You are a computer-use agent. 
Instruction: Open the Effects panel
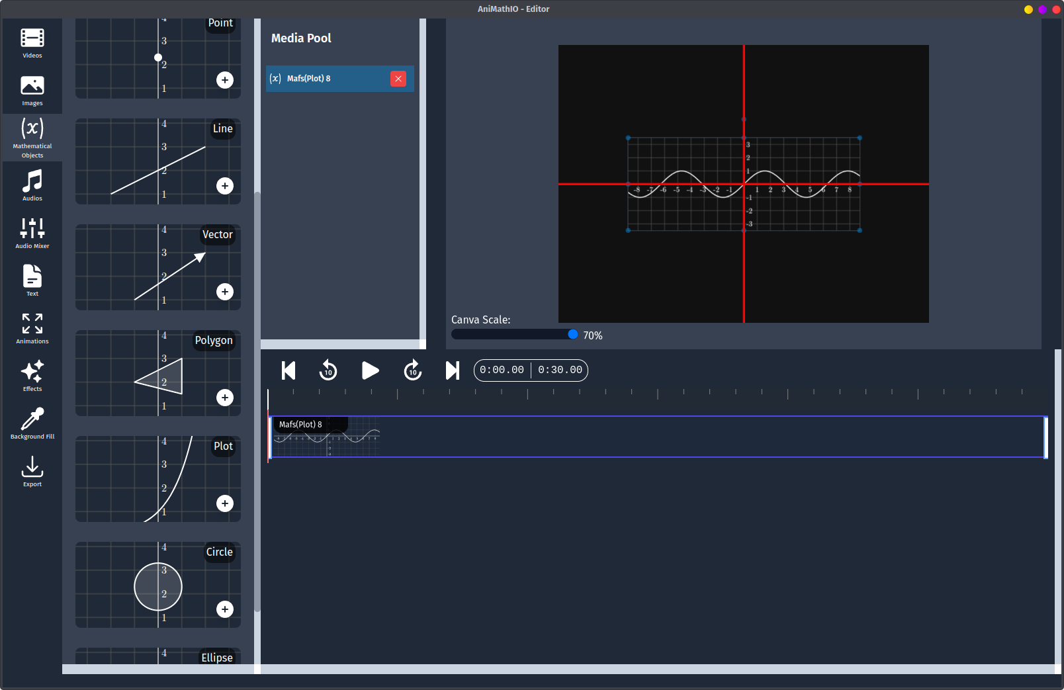tap(32, 376)
